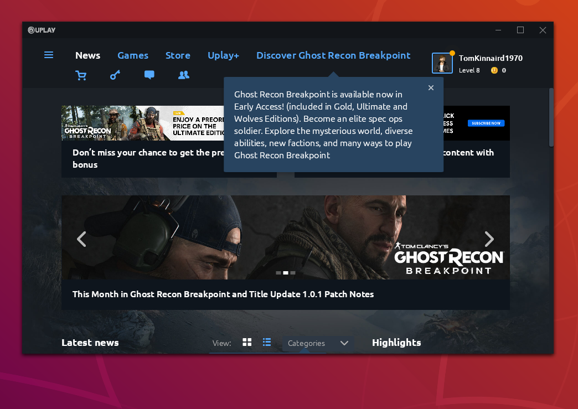Go to previous carousel slide
The width and height of the screenshot is (578, 409).
[x=81, y=239]
